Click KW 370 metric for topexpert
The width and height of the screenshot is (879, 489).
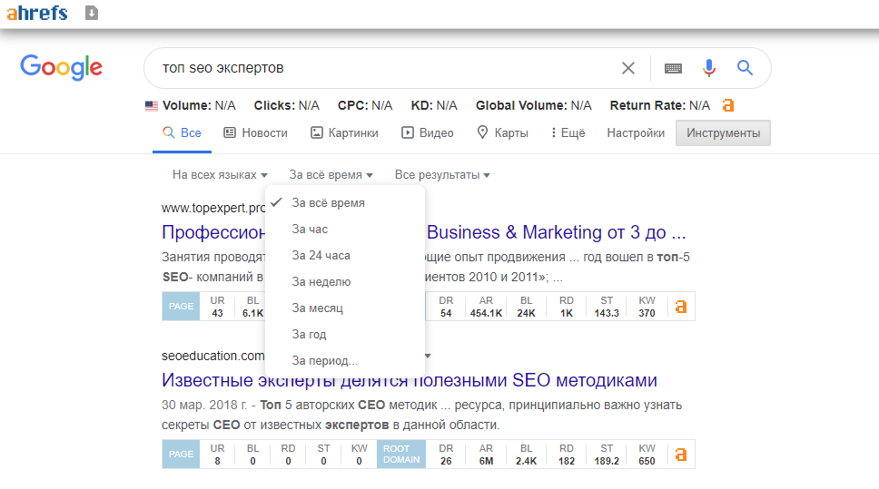click(647, 307)
